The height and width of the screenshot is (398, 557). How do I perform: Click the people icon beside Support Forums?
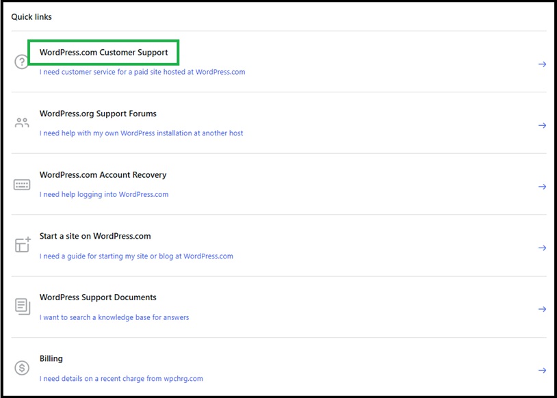(22, 123)
